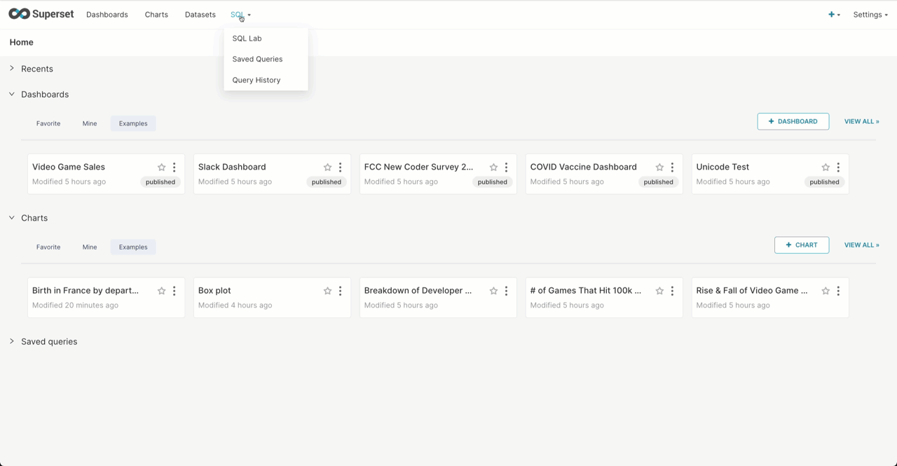Image resolution: width=897 pixels, height=466 pixels.
Task: Click the + DASHBOARD button
Action: coord(793,121)
